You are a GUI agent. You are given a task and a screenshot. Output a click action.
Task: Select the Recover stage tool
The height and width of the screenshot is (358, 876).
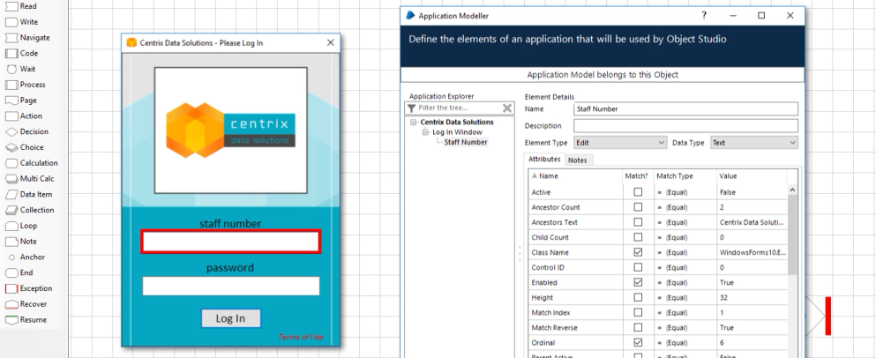(x=26, y=304)
